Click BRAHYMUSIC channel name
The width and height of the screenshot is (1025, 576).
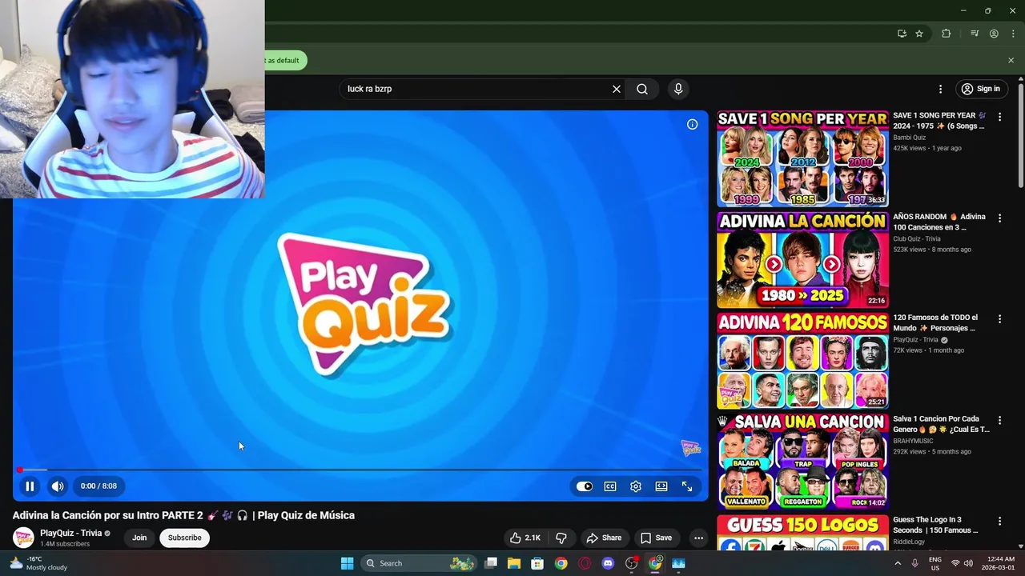[913, 441]
